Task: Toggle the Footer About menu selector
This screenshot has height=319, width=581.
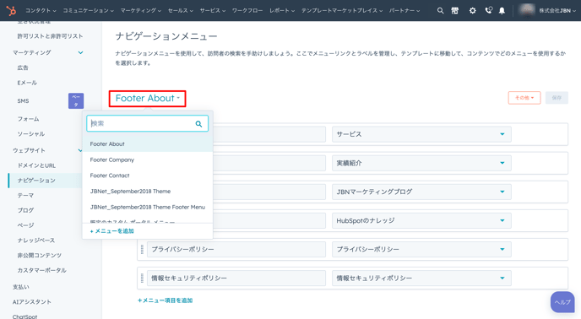Action: point(148,99)
